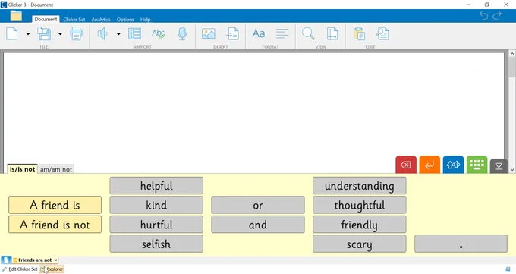
Task: Click the paste clipboard icon
Action: [359, 33]
